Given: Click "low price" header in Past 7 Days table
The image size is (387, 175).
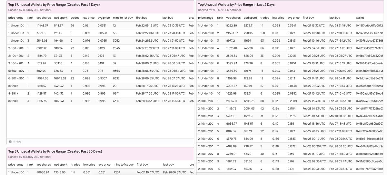Looking at the screenshot, I should (88, 17).
